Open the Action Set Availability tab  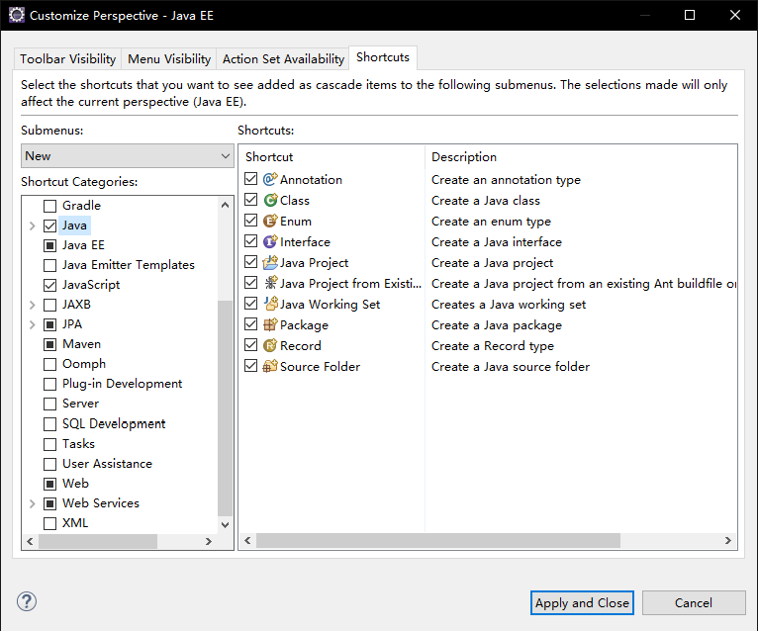point(283,59)
